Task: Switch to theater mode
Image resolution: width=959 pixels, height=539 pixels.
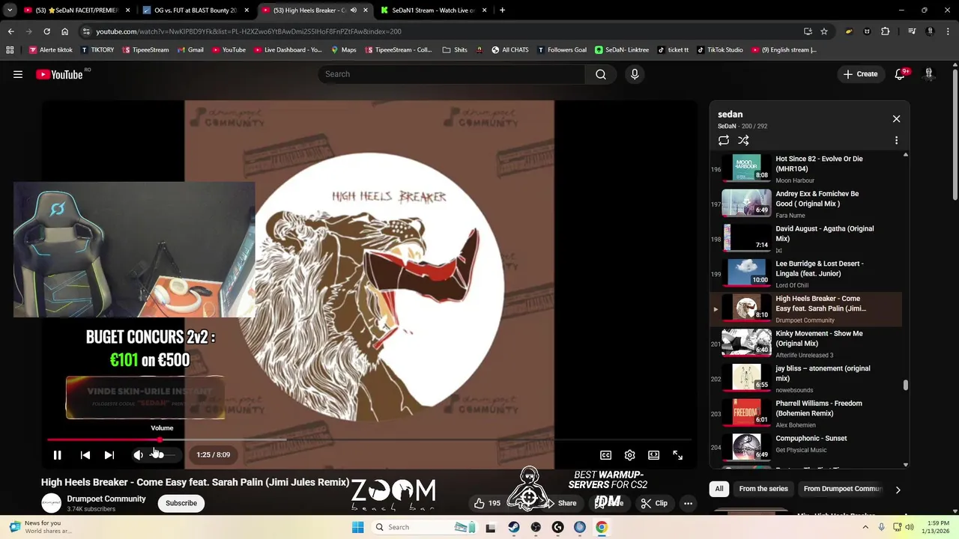Action: 653,454
